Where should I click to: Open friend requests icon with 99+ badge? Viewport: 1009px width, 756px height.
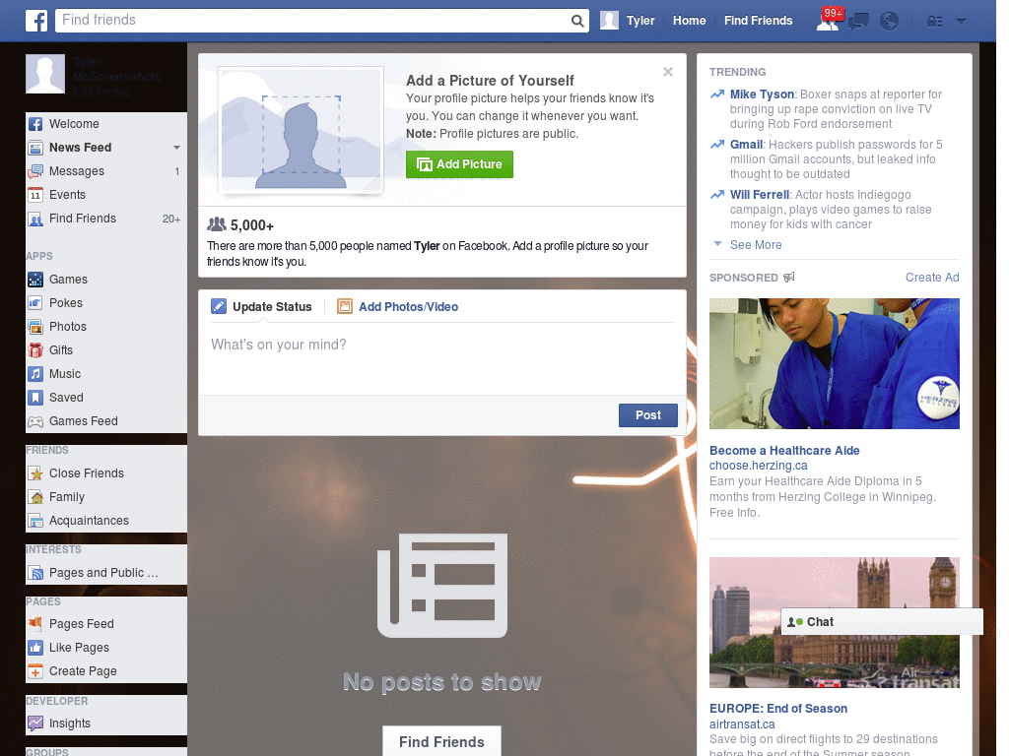point(830,20)
